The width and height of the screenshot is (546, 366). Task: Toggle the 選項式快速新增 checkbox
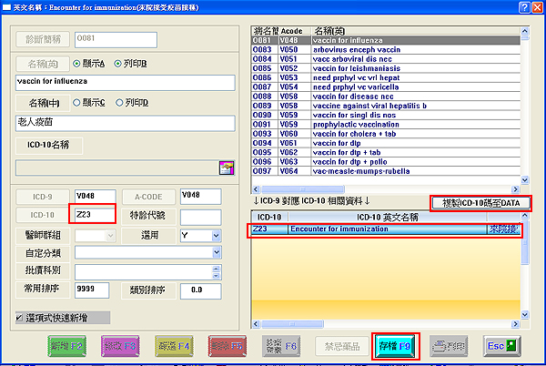(x=21, y=317)
